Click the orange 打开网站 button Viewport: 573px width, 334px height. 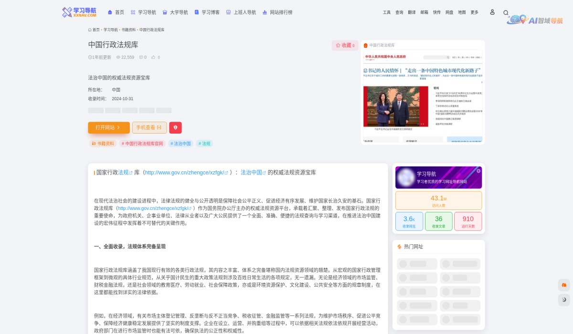point(108,127)
